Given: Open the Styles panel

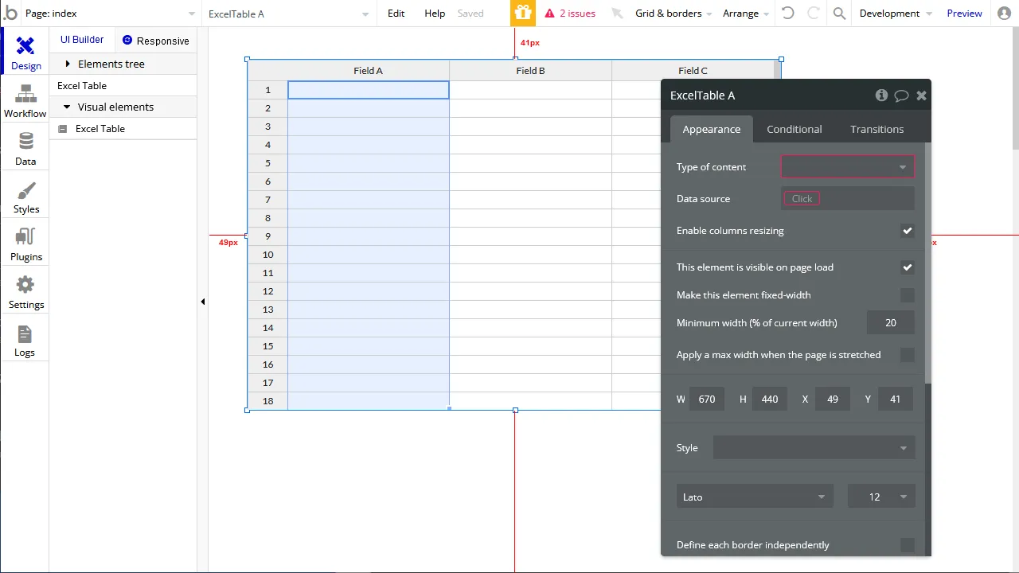Looking at the screenshot, I should [x=25, y=196].
